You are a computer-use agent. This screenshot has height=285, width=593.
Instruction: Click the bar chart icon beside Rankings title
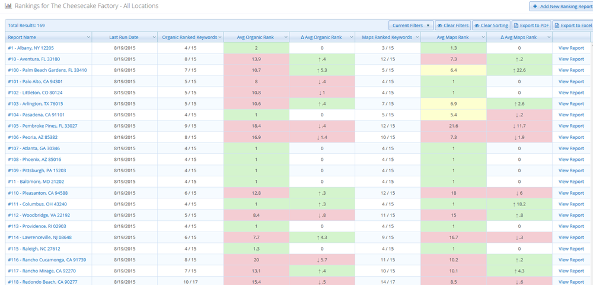(x=8, y=6)
